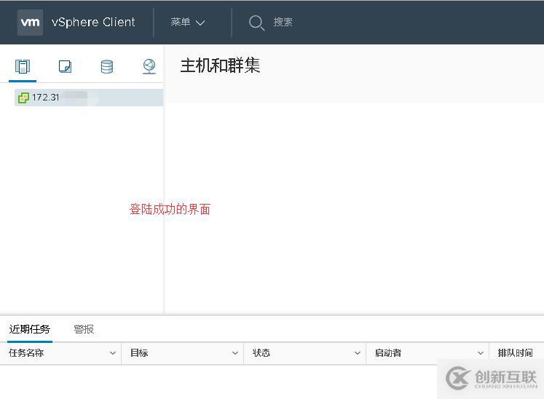Click the 主机和群集 heading
Screen dimensions: 544x399
coord(220,66)
